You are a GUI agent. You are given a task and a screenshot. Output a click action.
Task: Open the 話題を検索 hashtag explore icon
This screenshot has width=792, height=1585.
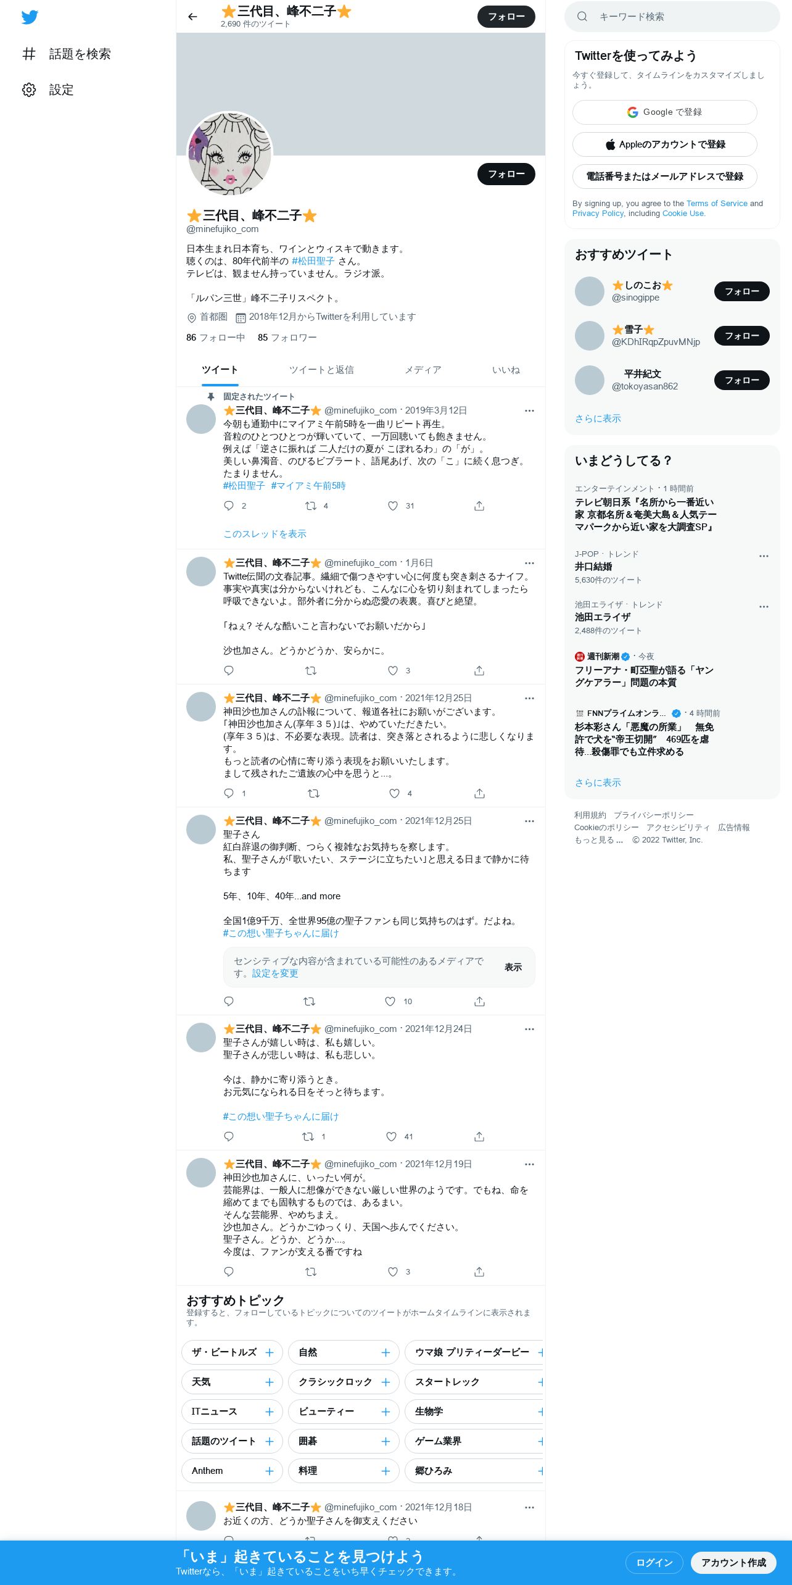(29, 54)
